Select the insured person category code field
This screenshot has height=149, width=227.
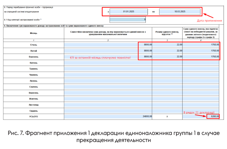coord(128,19)
